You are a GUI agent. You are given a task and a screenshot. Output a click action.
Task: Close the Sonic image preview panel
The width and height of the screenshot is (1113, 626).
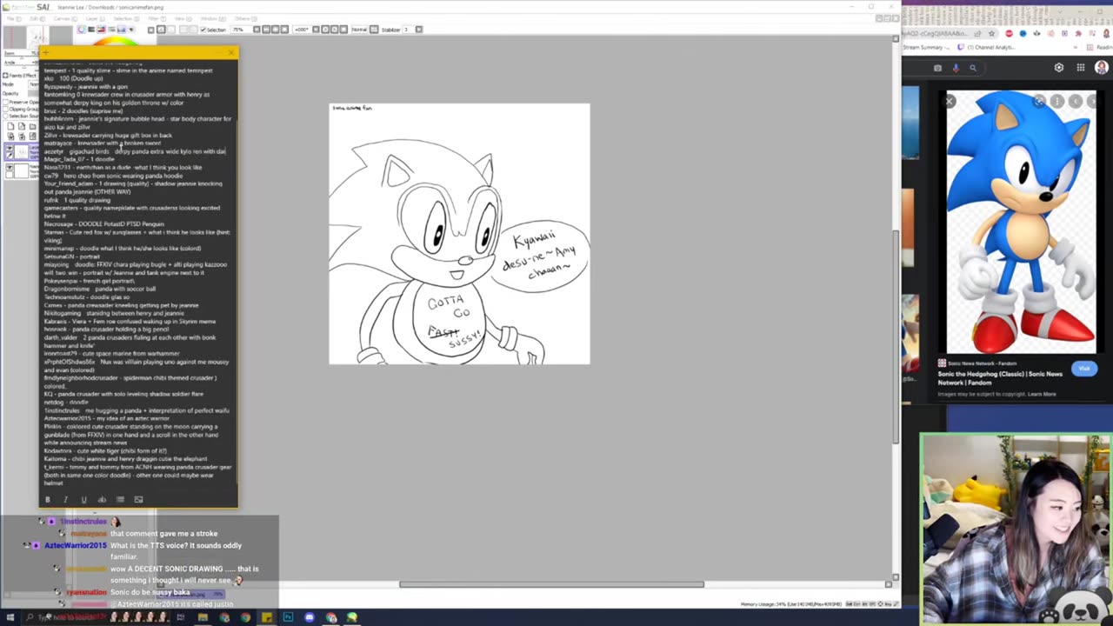click(950, 101)
